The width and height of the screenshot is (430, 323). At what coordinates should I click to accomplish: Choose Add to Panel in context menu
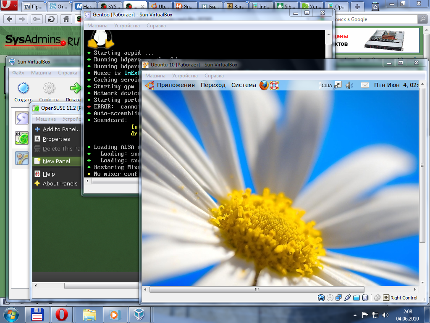click(58, 129)
